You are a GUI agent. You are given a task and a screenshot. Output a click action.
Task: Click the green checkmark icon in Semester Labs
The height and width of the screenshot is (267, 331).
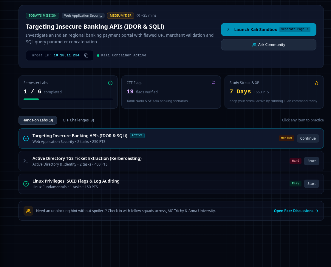coord(110,83)
